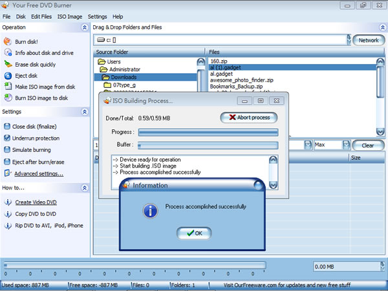This screenshot has width=388, height=291.
Task: Click the Erase disk quickly icon
Action: (8, 65)
